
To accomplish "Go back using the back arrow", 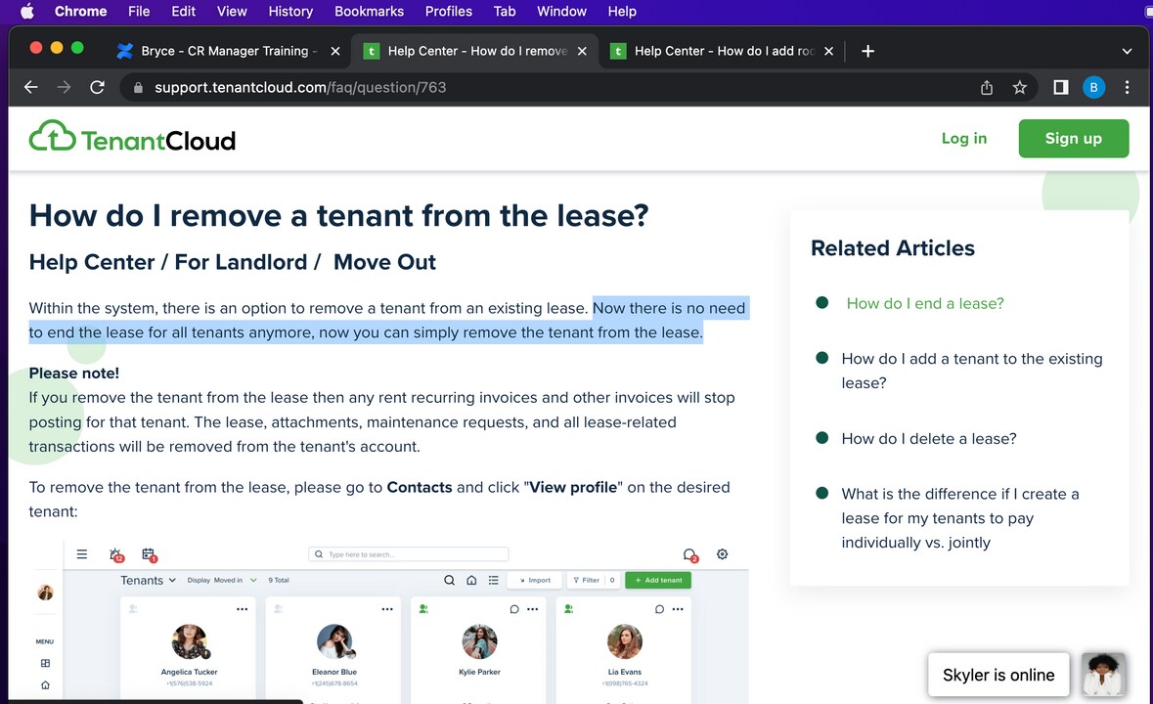I will point(31,87).
